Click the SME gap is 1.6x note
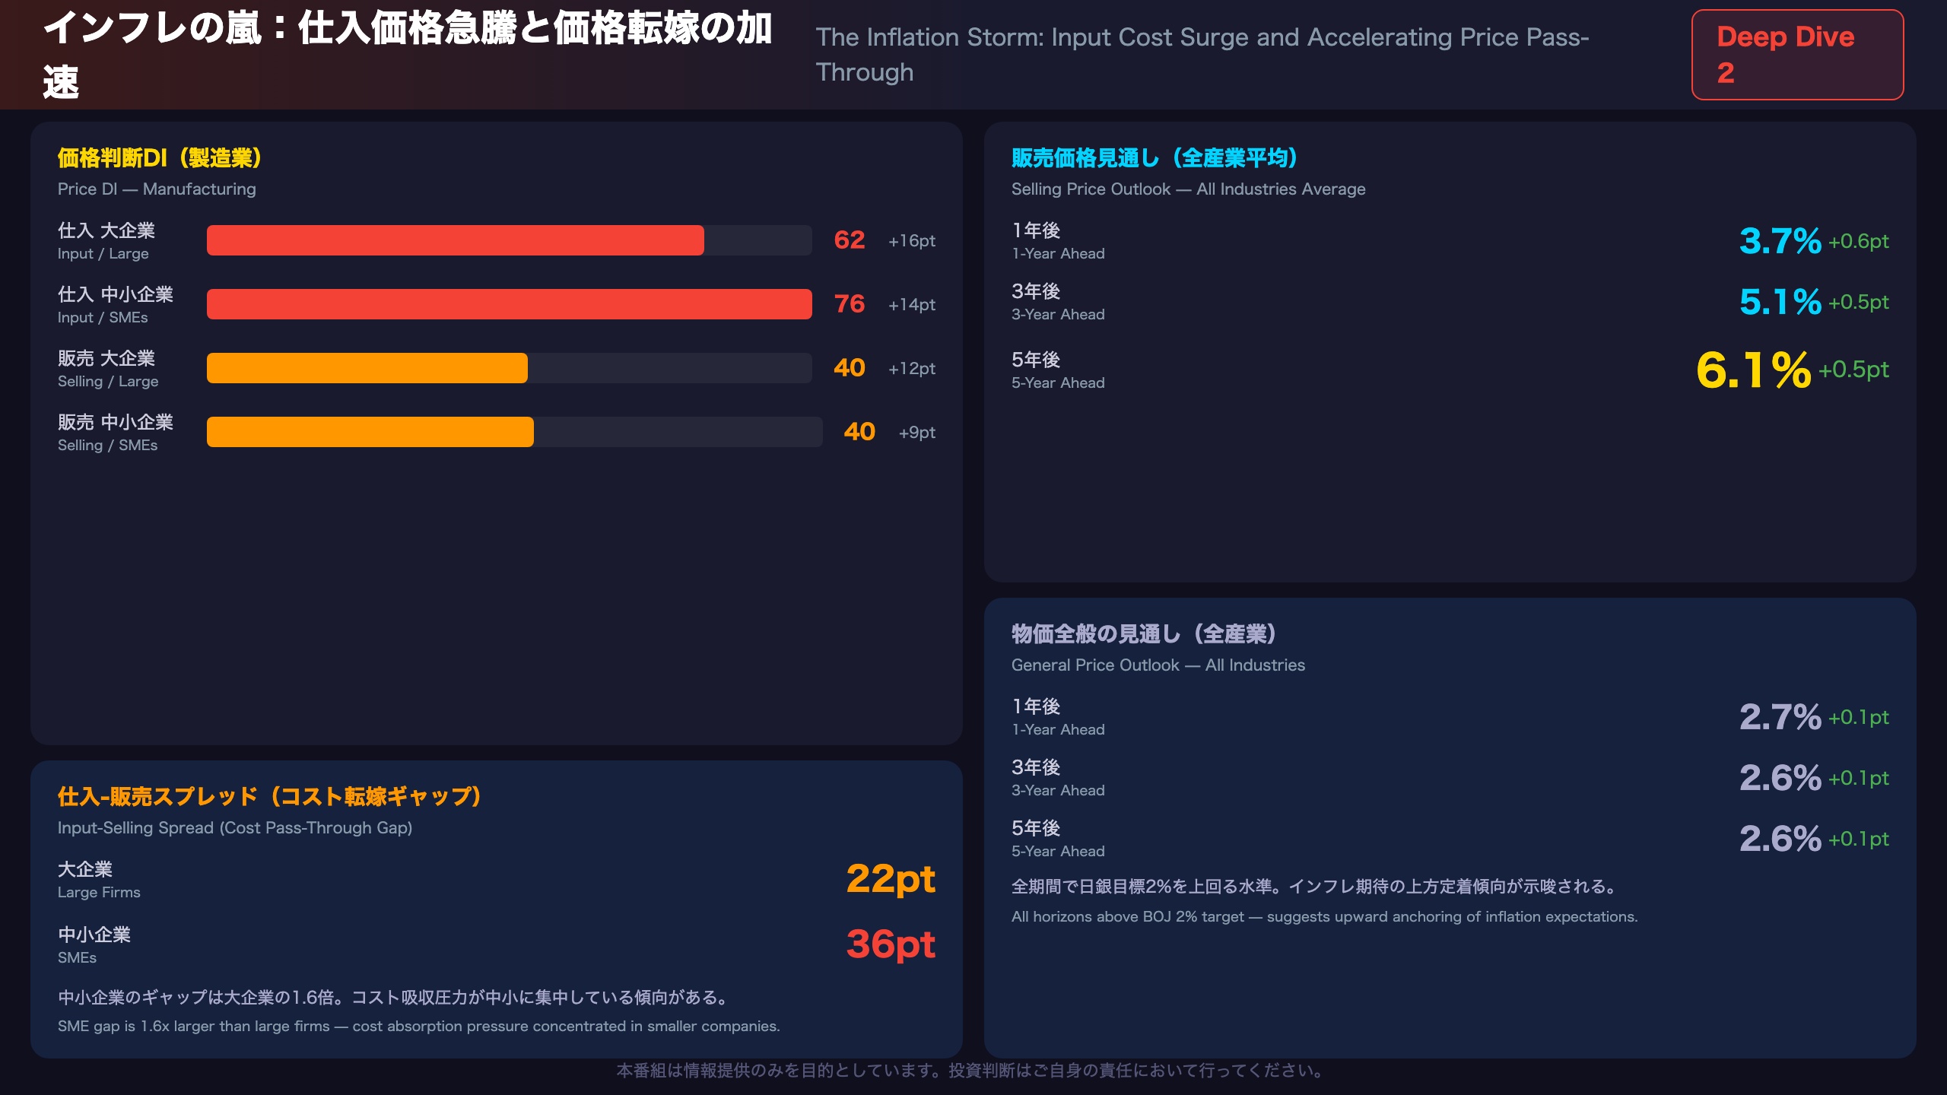1947x1095 pixels. (x=419, y=1027)
